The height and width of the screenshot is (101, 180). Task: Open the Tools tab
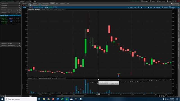(x=57, y=3)
